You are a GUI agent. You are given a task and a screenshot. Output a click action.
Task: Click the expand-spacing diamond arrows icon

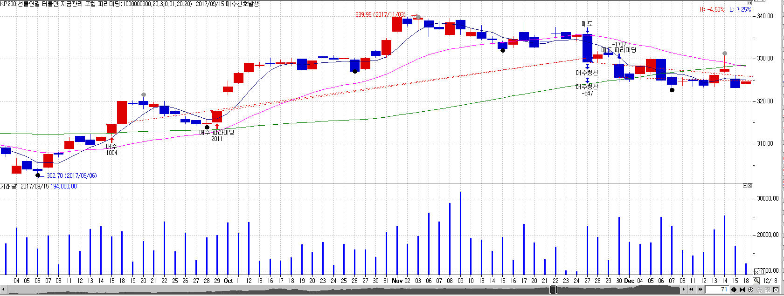click(734, 289)
